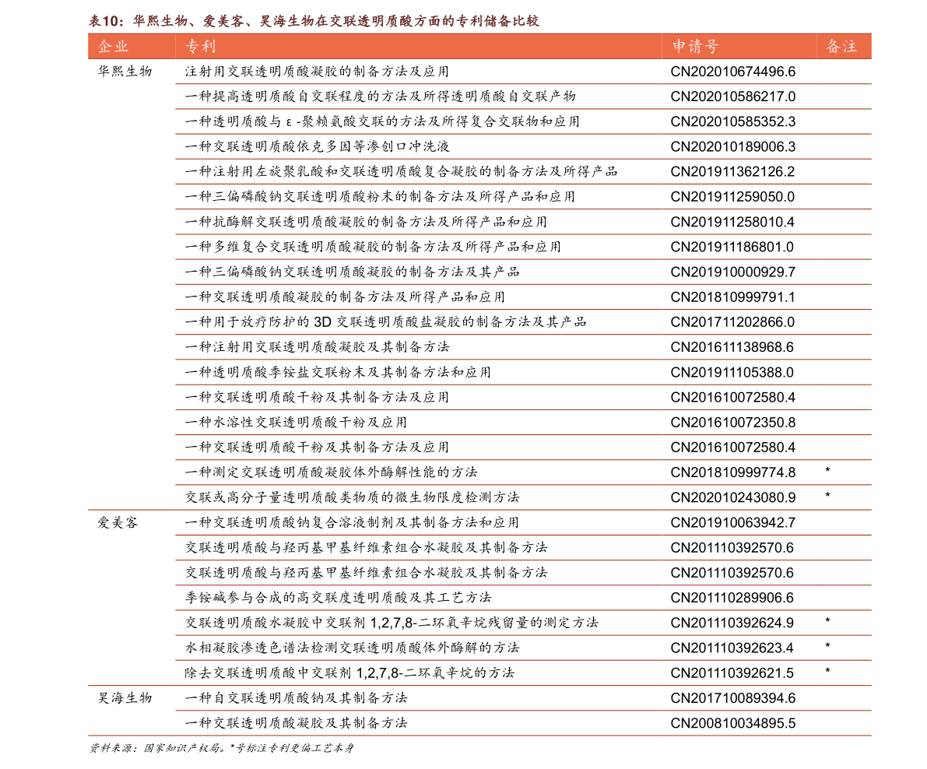Click application number CN201911258010.4
This screenshot has width=927, height=769.
click(732, 222)
